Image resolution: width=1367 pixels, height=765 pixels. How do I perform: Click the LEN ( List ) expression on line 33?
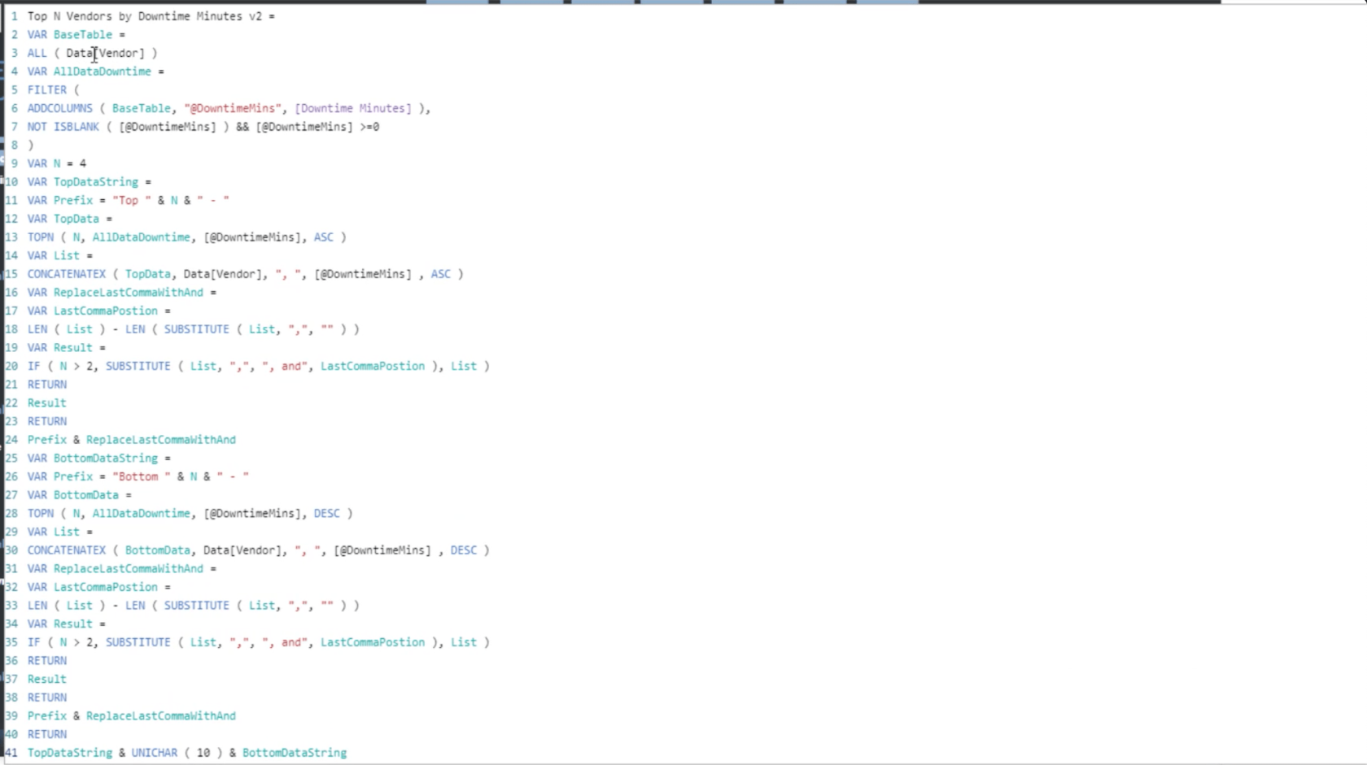tap(67, 606)
